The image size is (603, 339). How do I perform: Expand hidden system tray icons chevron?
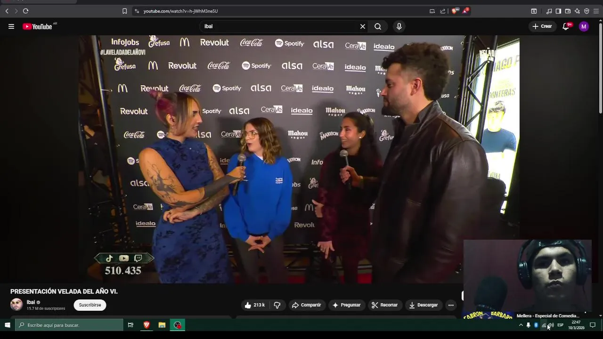pyautogui.click(x=521, y=325)
